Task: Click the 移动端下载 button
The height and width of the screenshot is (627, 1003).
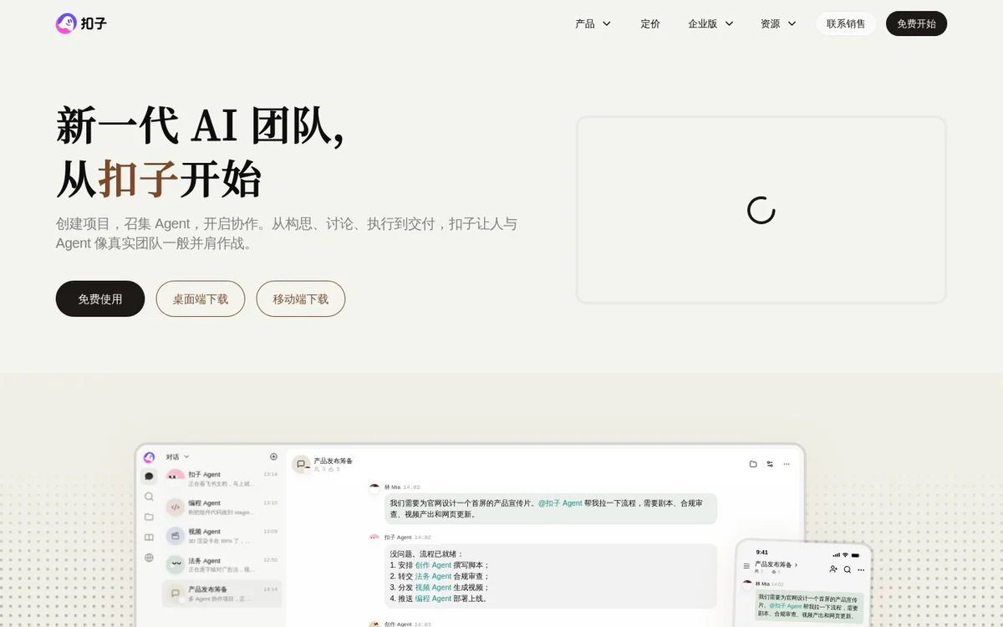Action: pyautogui.click(x=301, y=298)
